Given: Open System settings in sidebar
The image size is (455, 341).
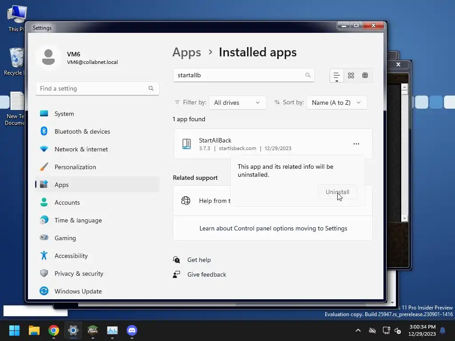Looking at the screenshot, I should tap(97, 114).
